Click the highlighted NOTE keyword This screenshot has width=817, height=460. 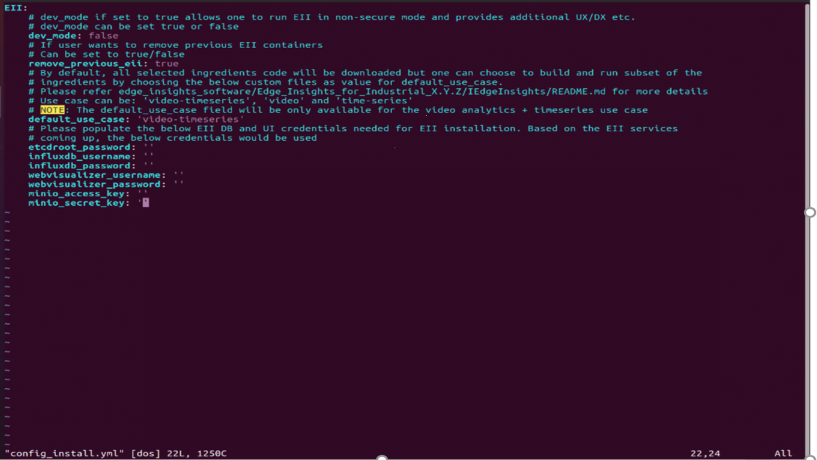[x=52, y=110]
